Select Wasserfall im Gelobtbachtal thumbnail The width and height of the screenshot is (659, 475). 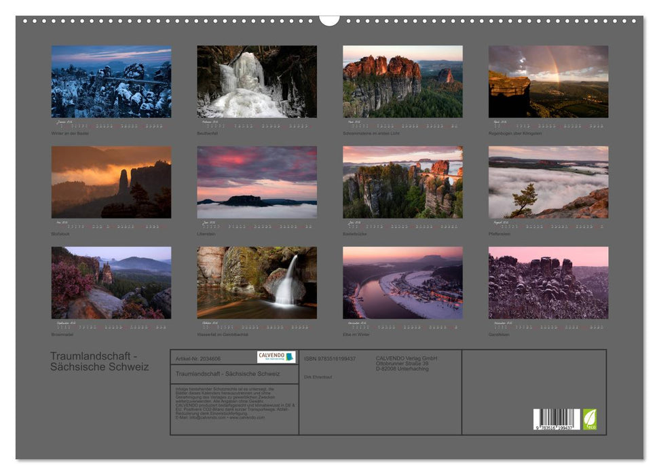click(257, 282)
